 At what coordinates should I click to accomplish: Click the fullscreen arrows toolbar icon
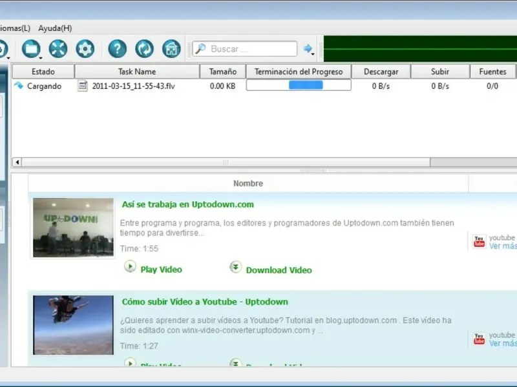coord(58,49)
